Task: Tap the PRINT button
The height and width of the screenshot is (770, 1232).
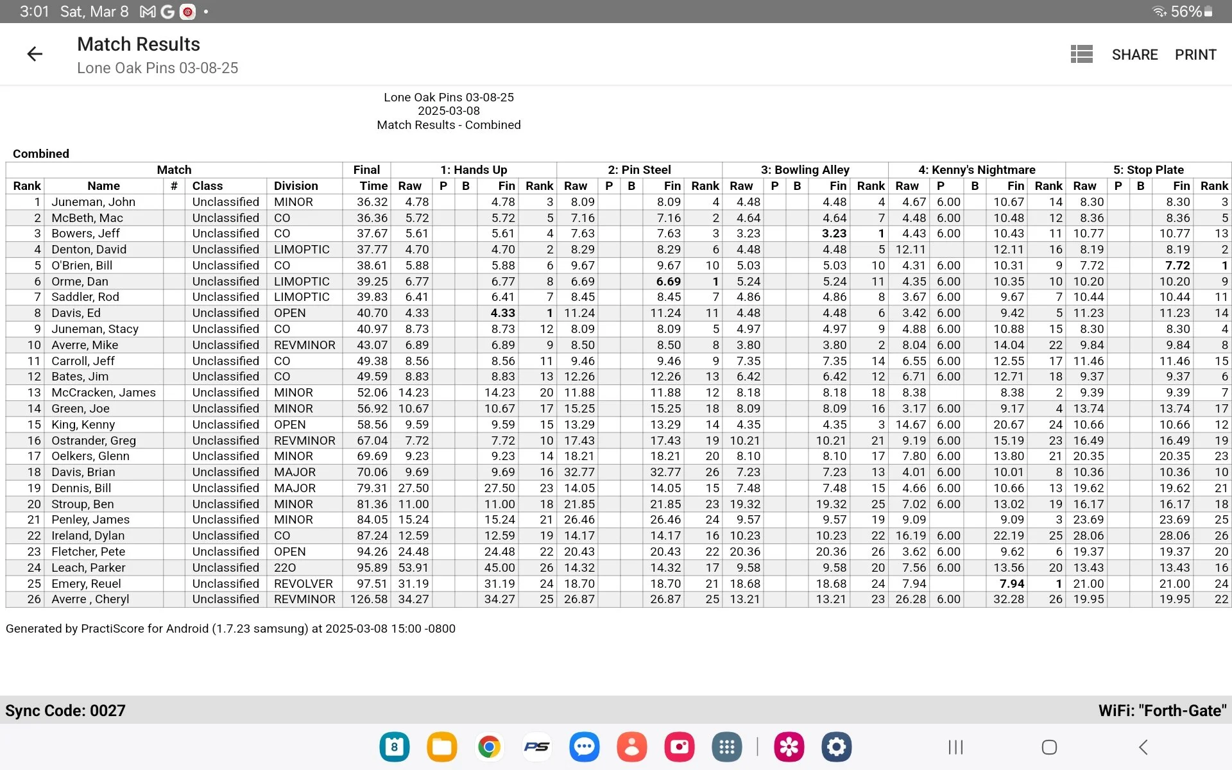Action: coord(1195,55)
